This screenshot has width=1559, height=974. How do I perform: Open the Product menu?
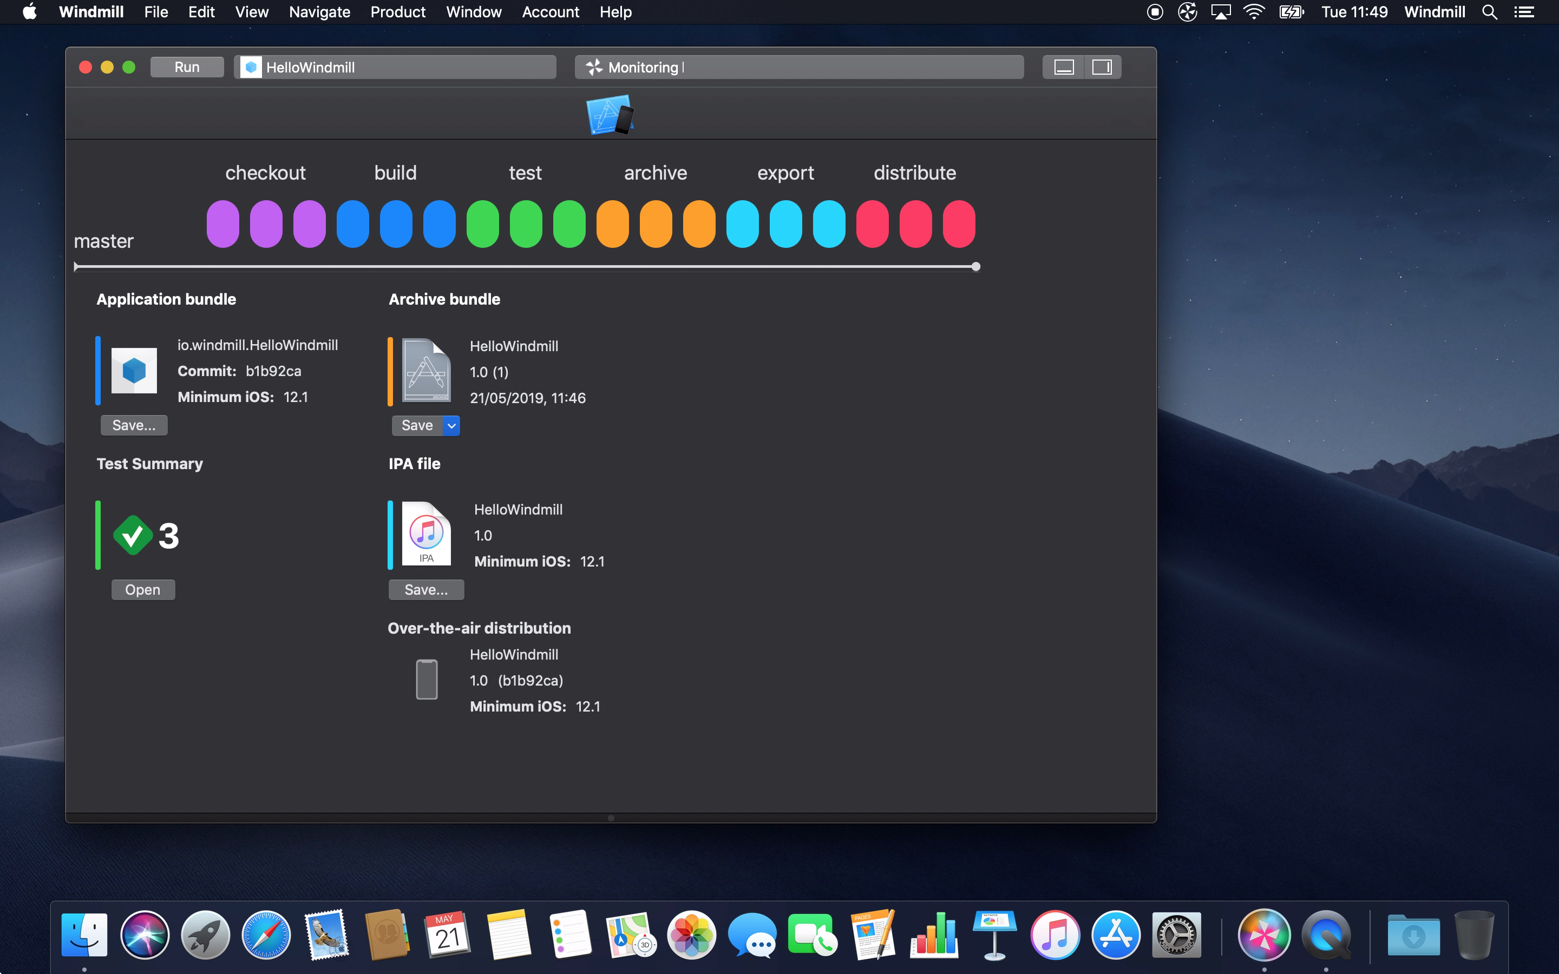click(397, 11)
